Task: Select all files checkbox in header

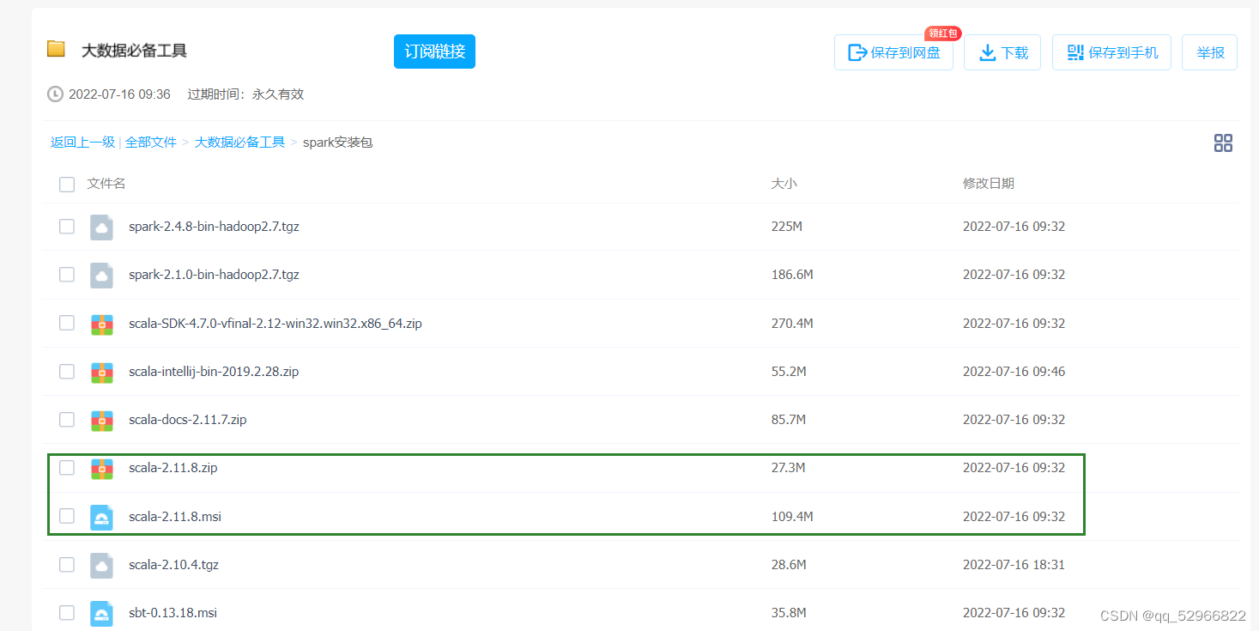Action: [x=67, y=184]
